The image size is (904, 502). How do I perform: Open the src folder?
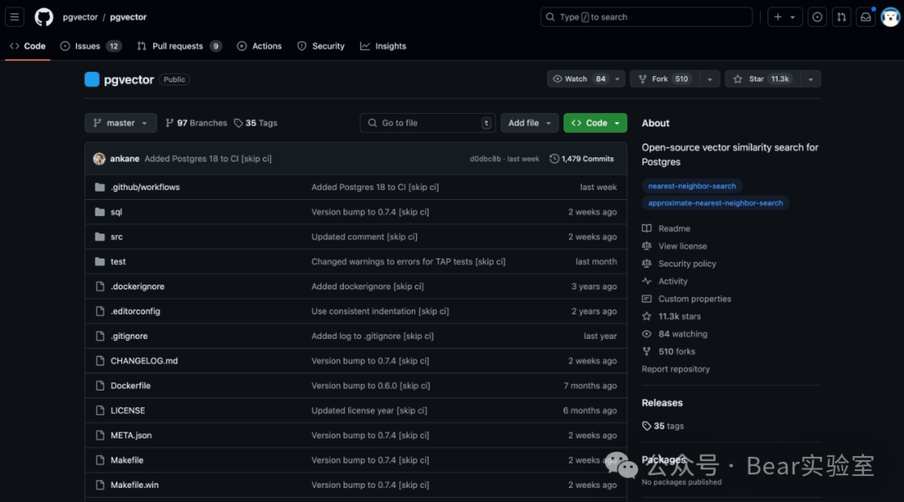(x=116, y=236)
